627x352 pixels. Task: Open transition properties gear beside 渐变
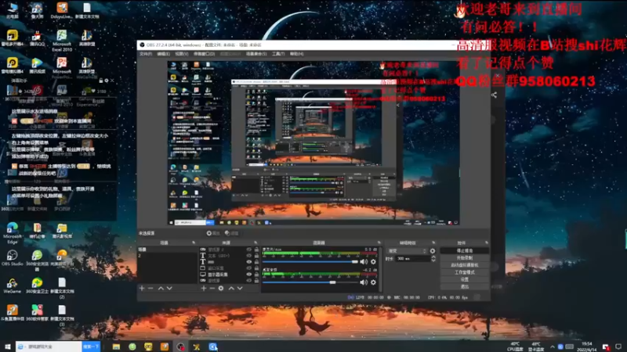[433, 251]
